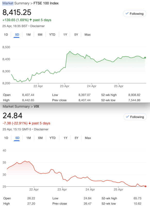Viewport: 150px width, 206px height.
Task: Toggle Following button for FTSE 100 Index
Action: (x=135, y=14)
